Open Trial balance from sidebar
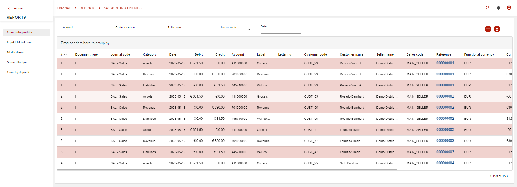Viewport: 517px width, 187px height. click(16, 53)
